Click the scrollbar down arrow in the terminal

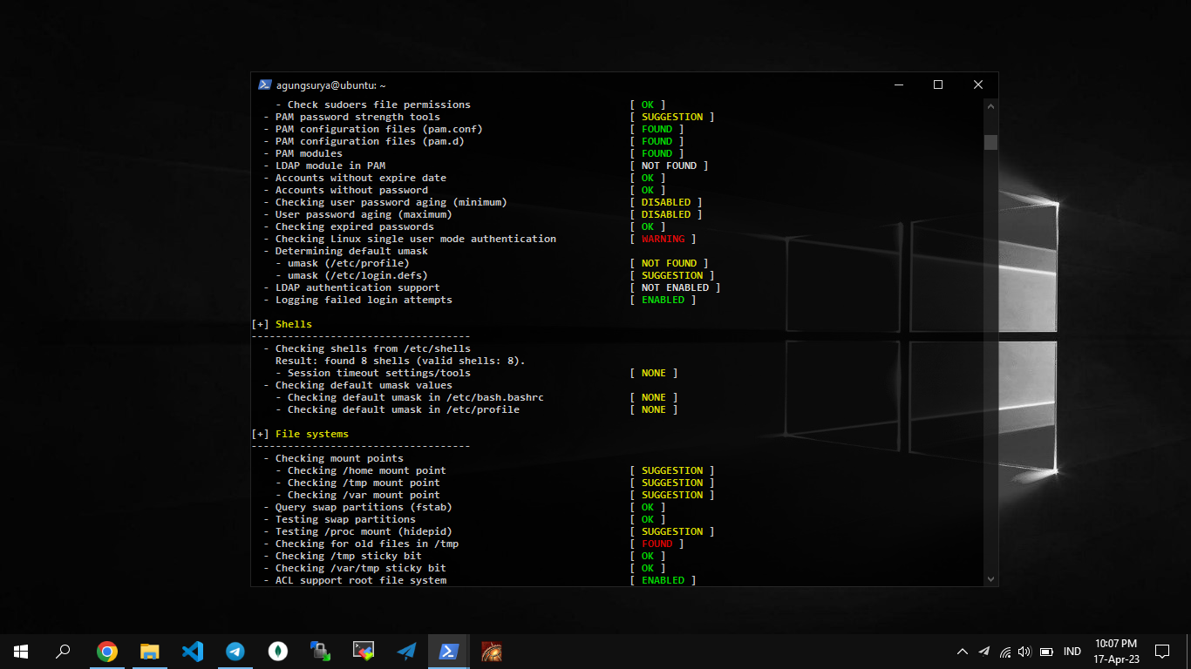click(x=990, y=578)
